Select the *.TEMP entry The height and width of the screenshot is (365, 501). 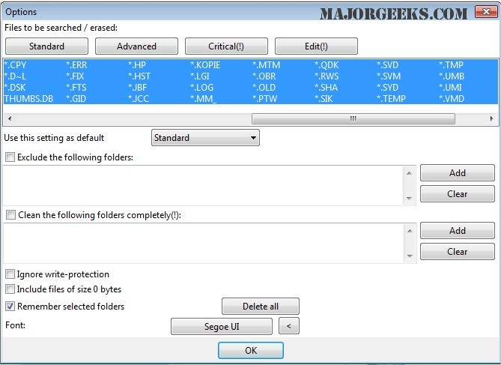click(391, 98)
